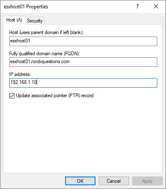The width and height of the screenshot is (166, 189).
Task: Click into the Host name field showing esxhost01
Action: [83, 41]
